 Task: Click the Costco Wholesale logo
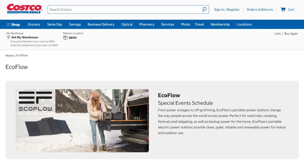[x=24, y=9]
